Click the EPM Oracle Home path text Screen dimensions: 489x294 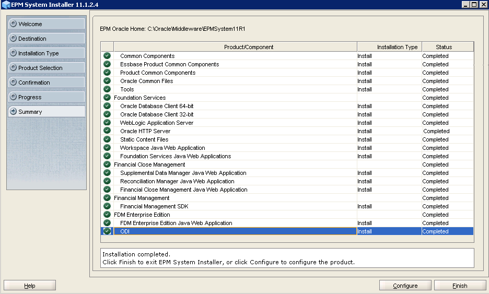[x=172, y=29]
